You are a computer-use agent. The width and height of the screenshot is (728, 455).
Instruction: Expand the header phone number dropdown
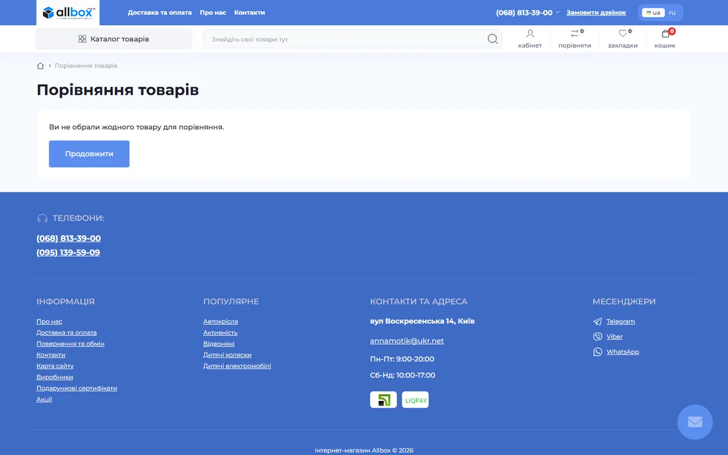[x=558, y=13]
